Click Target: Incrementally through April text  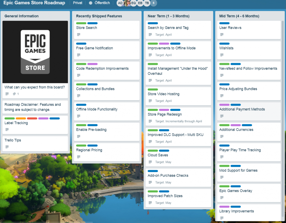coord(179,121)
